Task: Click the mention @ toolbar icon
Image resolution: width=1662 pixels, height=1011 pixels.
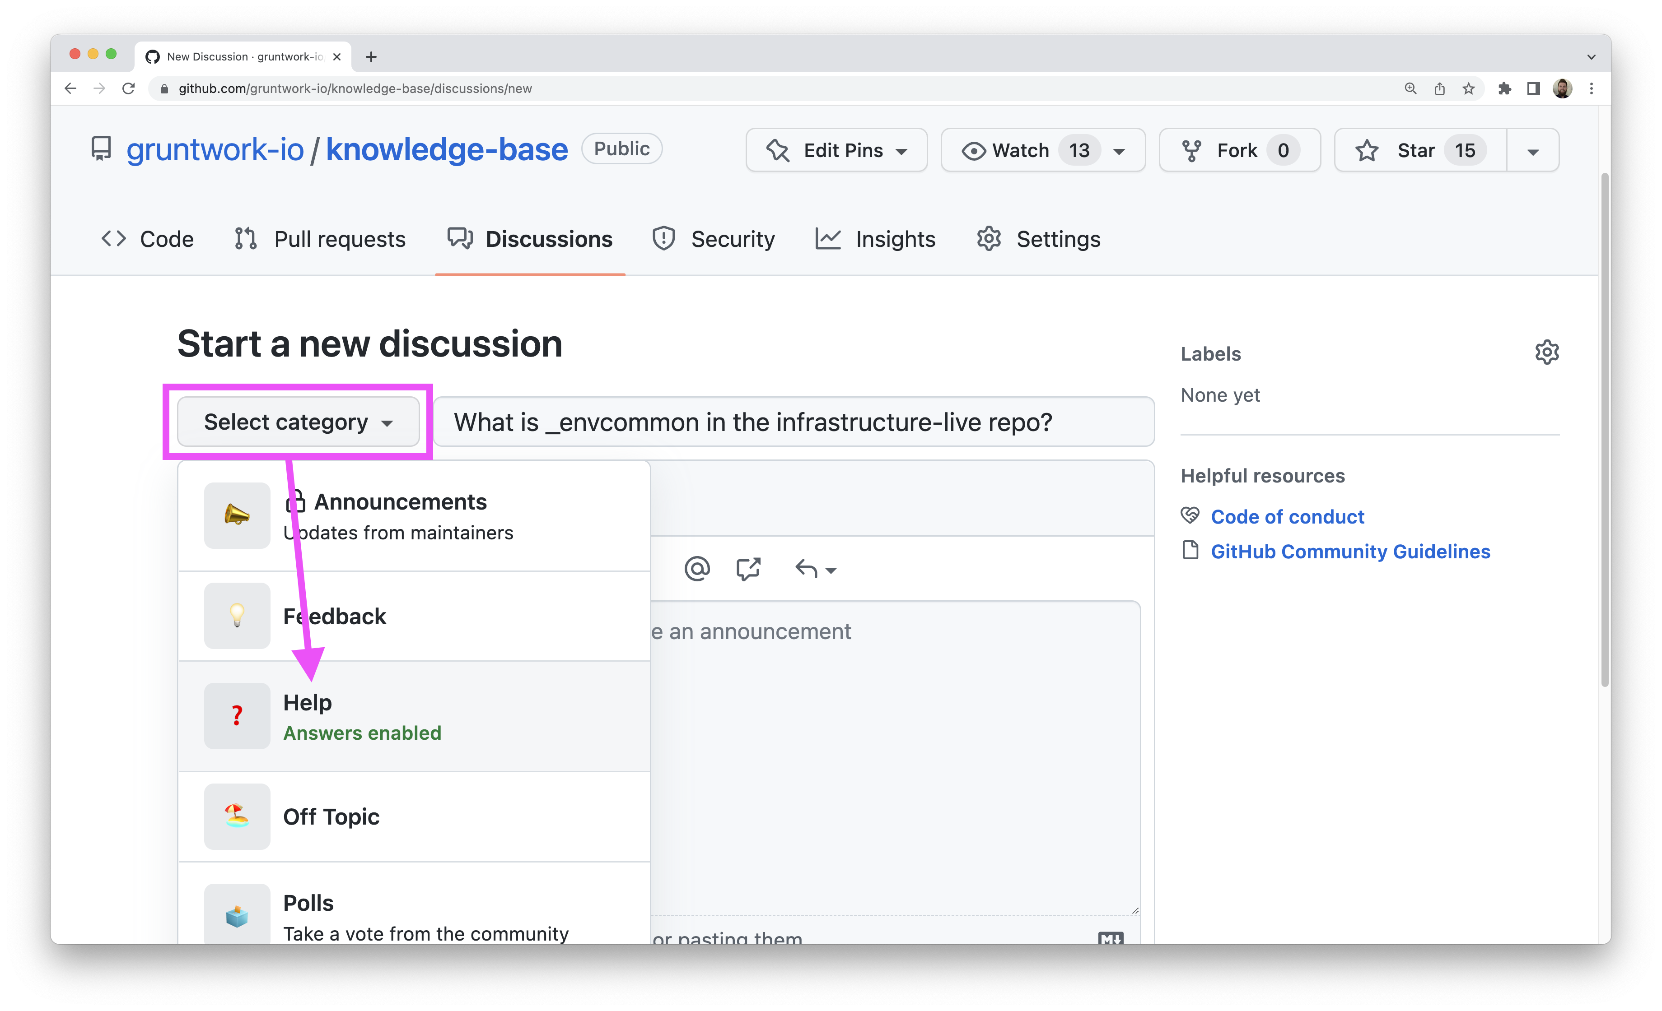Action: coord(697,569)
